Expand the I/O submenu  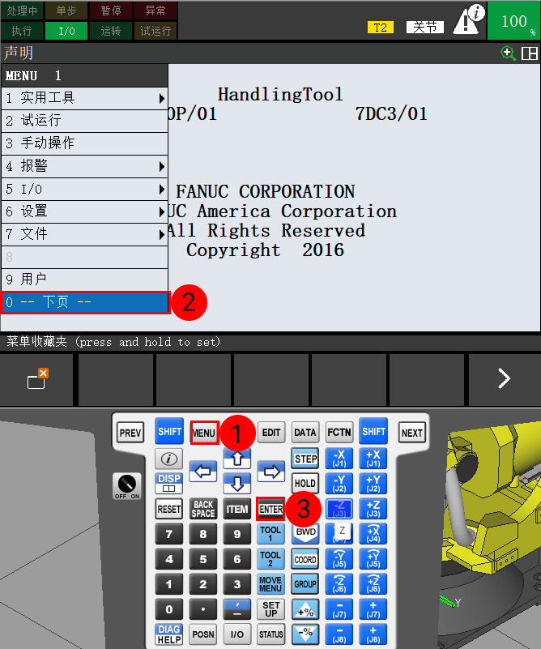pyautogui.click(x=85, y=189)
